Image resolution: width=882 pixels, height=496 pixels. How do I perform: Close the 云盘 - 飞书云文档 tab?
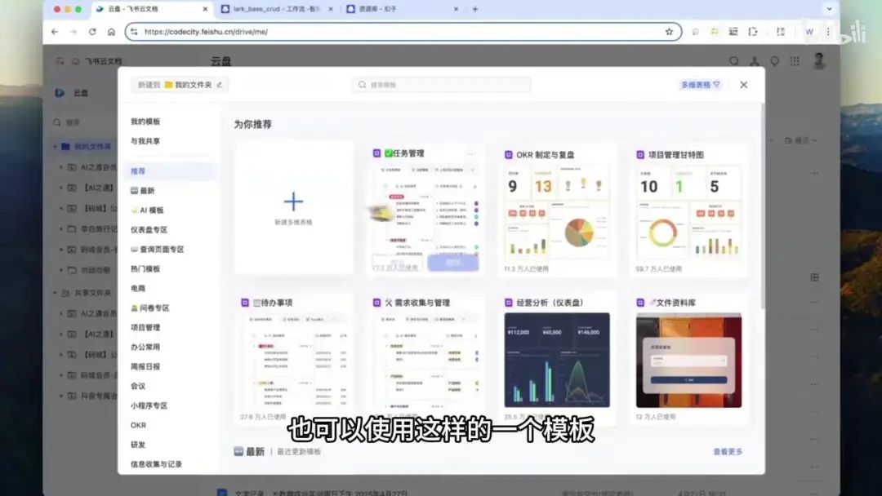[205, 9]
